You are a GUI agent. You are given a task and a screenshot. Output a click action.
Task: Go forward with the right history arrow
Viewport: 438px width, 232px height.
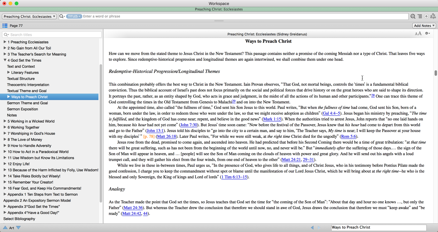point(319,228)
